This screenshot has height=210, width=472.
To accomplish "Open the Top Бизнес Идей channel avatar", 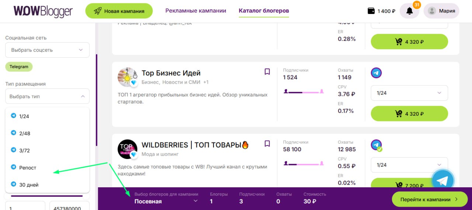I will tap(127, 77).
